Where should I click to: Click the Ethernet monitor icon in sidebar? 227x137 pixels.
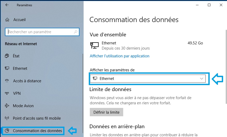point(7,68)
